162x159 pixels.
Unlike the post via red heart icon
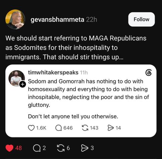pyautogui.click(x=9, y=148)
